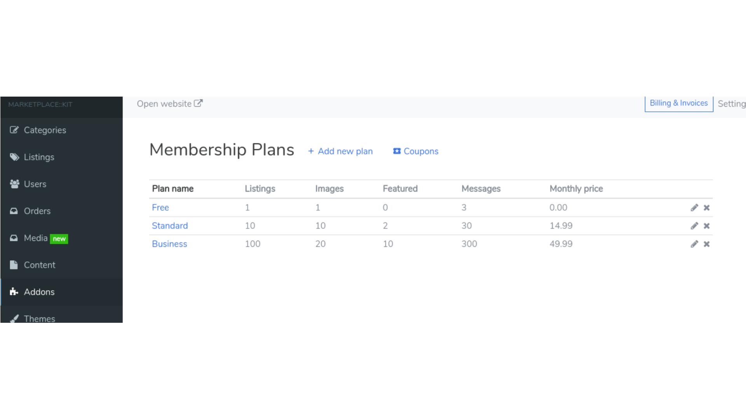Click the delete X icon for Free plan
The height and width of the screenshot is (419, 746).
[x=707, y=208]
